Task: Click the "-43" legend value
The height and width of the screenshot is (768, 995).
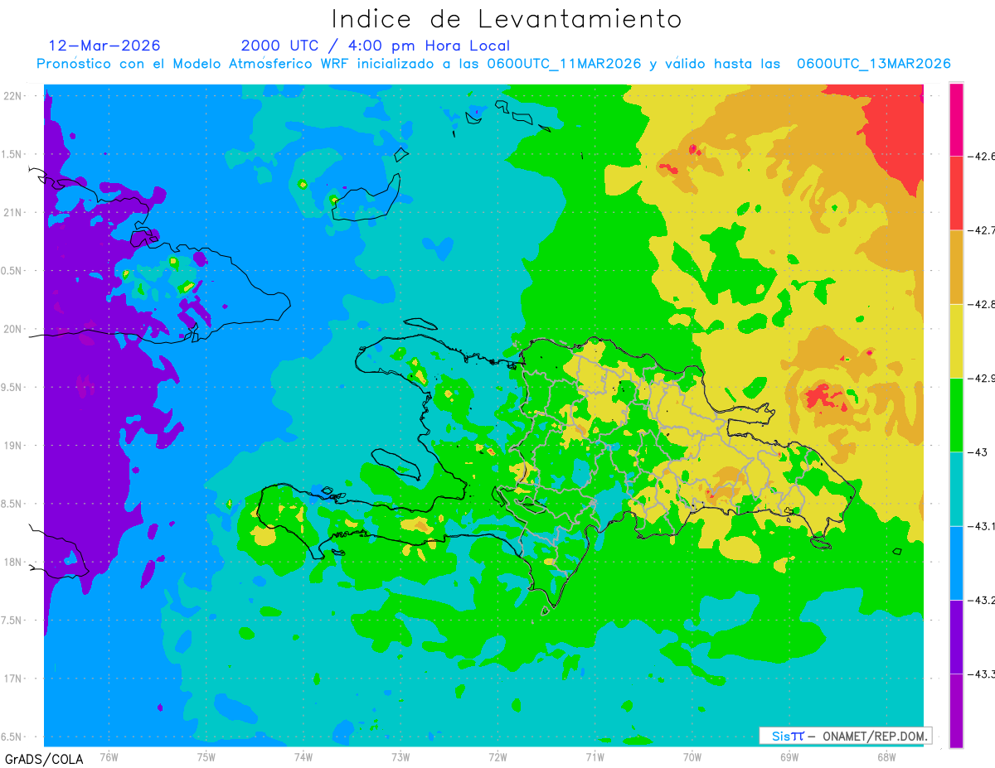Action: pos(978,452)
